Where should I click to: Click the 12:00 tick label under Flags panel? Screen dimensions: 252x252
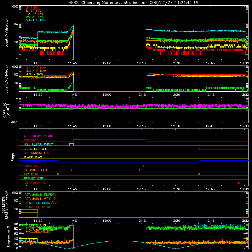[107, 189]
